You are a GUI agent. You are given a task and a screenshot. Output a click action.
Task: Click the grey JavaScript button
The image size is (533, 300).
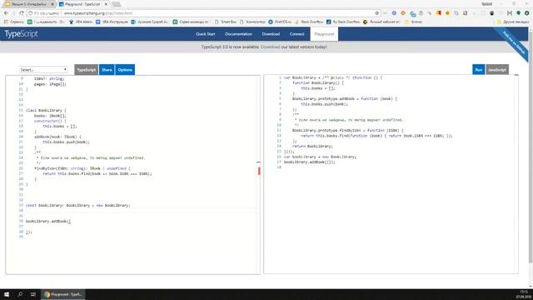click(497, 70)
